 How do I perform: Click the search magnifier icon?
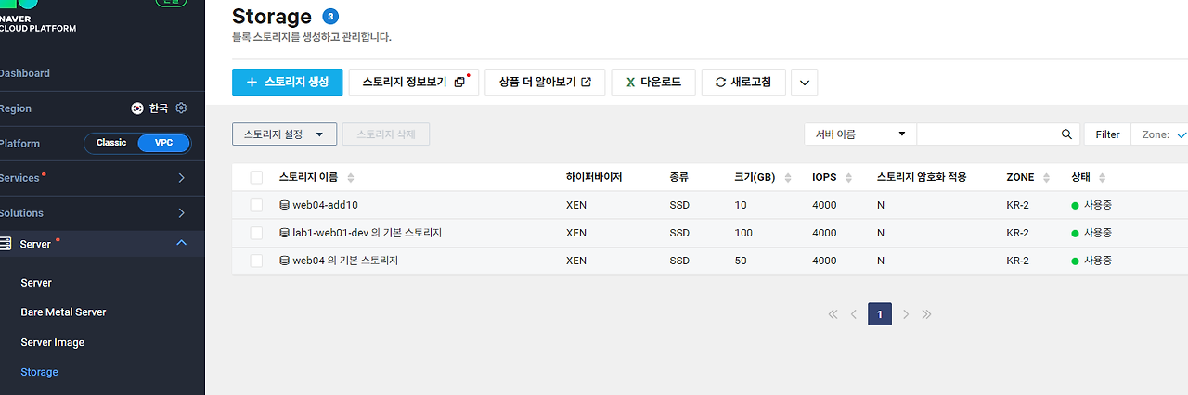pyautogui.click(x=1067, y=134)
